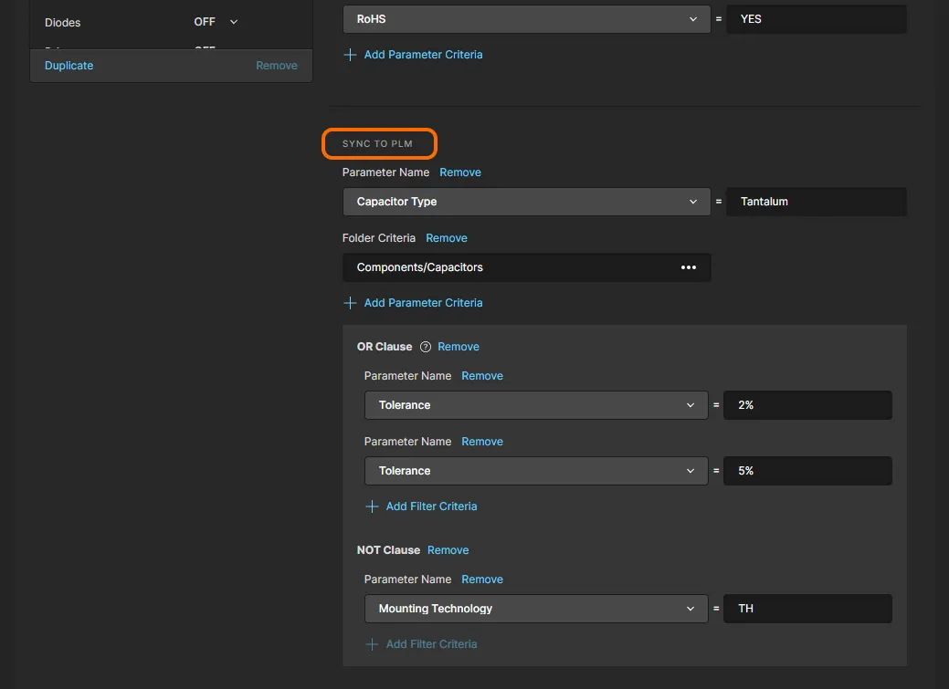The image size is (949, 689).
Task: Click plus icon for OR Clause Add Filter Criteria
Action: click(x=372, y=506)
